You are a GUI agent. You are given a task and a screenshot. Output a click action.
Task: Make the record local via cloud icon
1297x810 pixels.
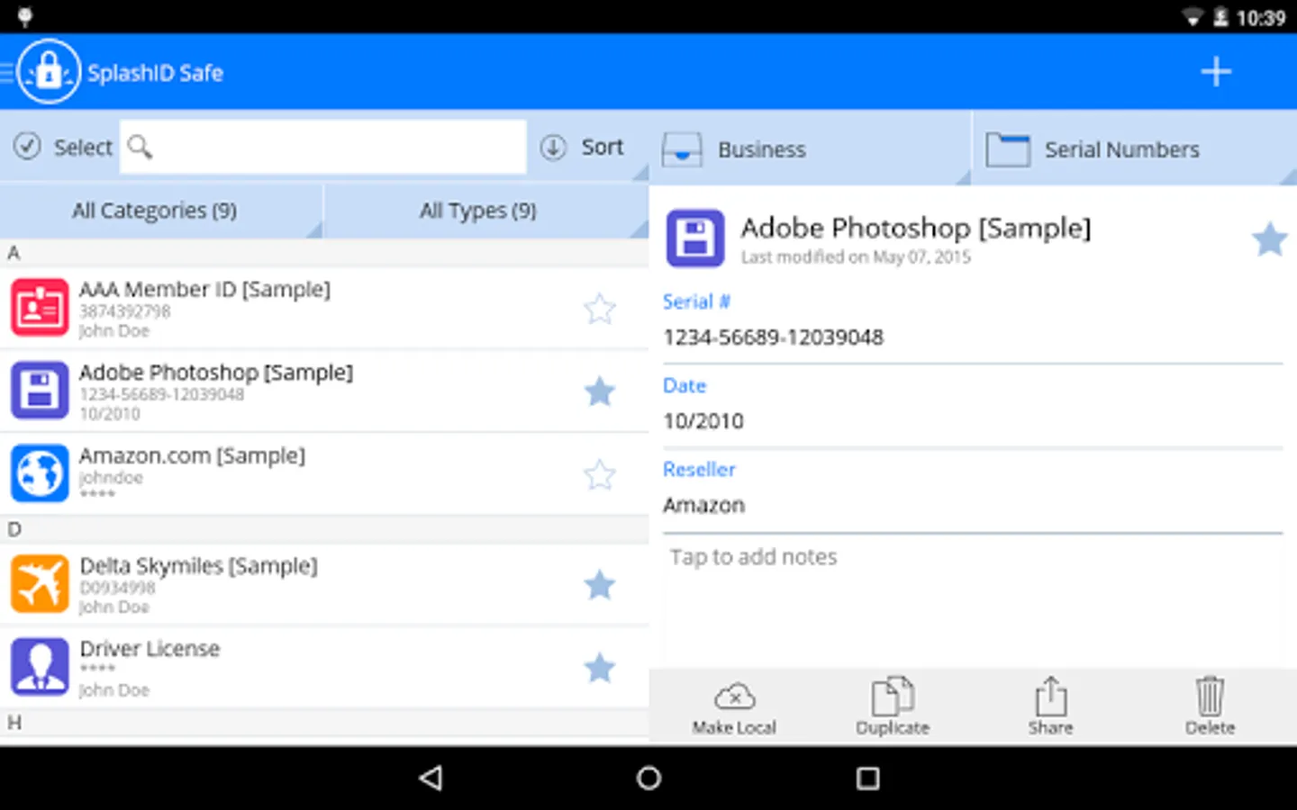(x=734, y=706)
